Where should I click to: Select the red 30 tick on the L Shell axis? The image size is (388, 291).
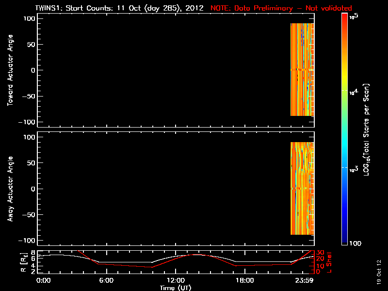(x=320, y=253)
